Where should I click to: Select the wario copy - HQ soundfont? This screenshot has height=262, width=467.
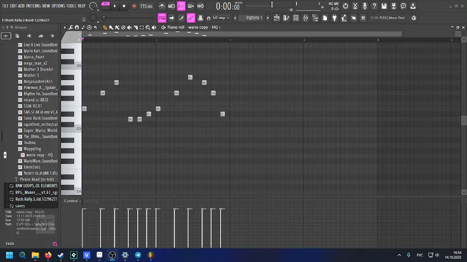[x=37, y=155]
